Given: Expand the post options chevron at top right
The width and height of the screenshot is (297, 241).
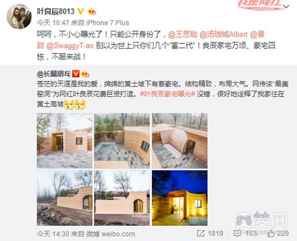Looking at the screenshot, I should click(x=286, y=7).
